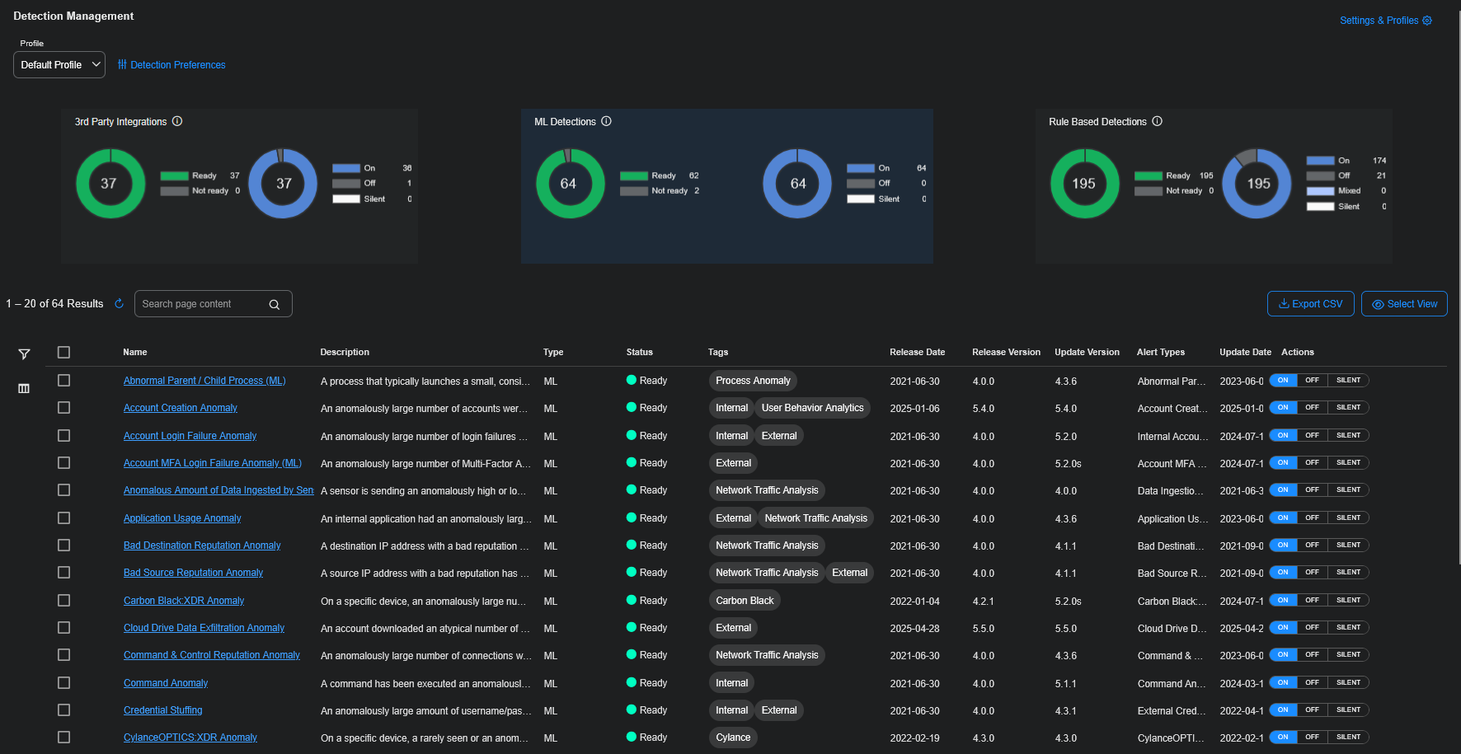This screenshot has height=754, width=1461.
Task: Sort table by Release Date column
Action: pyautogui.click(x=917, y=353)
